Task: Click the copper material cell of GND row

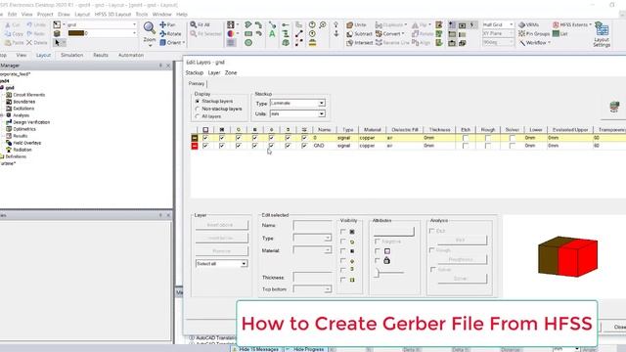Action: click(372, 146)
